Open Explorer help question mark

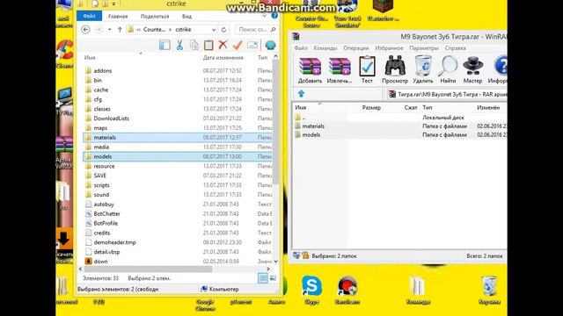[x=274, y=16]
